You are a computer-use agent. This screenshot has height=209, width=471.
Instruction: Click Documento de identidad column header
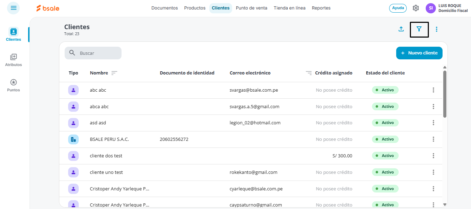click(x=187, y=73)
